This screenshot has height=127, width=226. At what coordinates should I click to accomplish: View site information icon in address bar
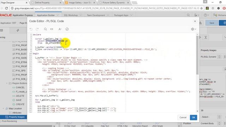coord(12,8)
